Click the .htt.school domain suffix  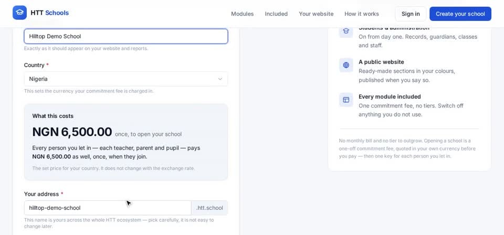(209, 208)
